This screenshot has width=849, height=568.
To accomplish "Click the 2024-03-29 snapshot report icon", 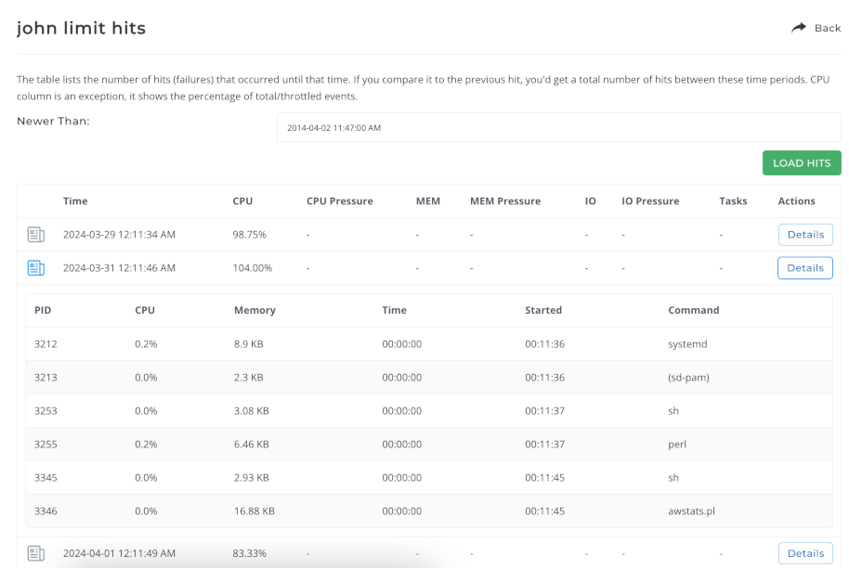I will (x=35, y=234).
